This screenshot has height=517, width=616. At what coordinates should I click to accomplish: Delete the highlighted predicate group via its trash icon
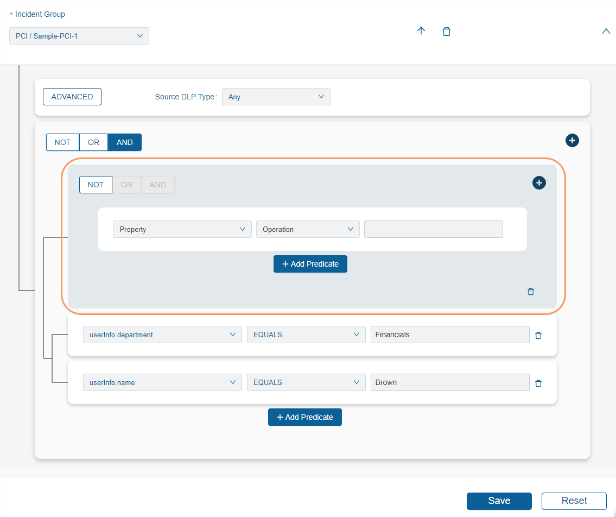[531, 292]
